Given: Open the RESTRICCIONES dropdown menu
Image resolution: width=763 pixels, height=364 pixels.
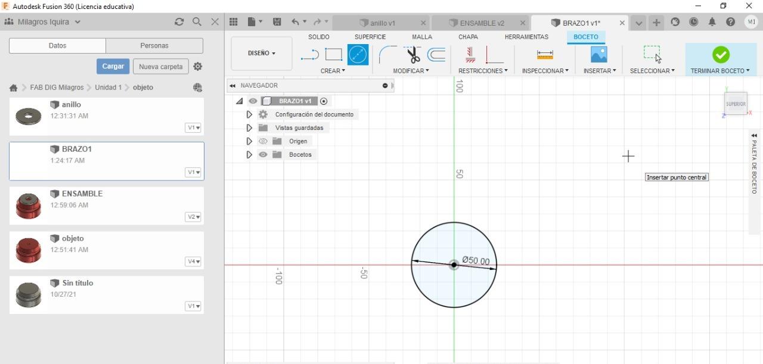Looking at the screenshot, I should click(483, 71).
